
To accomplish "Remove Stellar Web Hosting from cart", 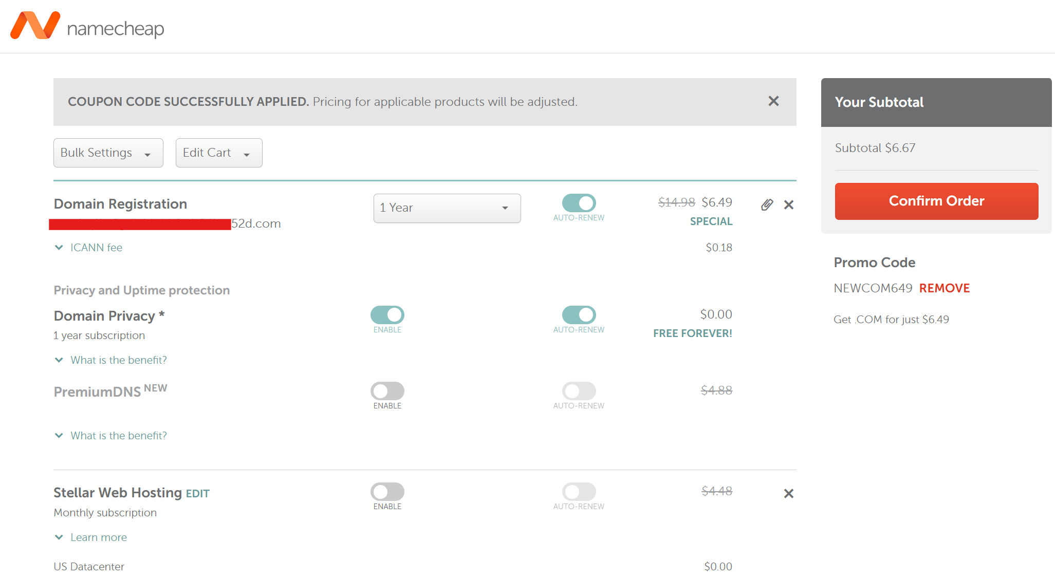I will click(x=789, y=494).
